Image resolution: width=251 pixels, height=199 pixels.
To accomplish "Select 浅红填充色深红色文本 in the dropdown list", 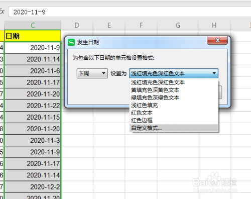I will tap(174, 82).
